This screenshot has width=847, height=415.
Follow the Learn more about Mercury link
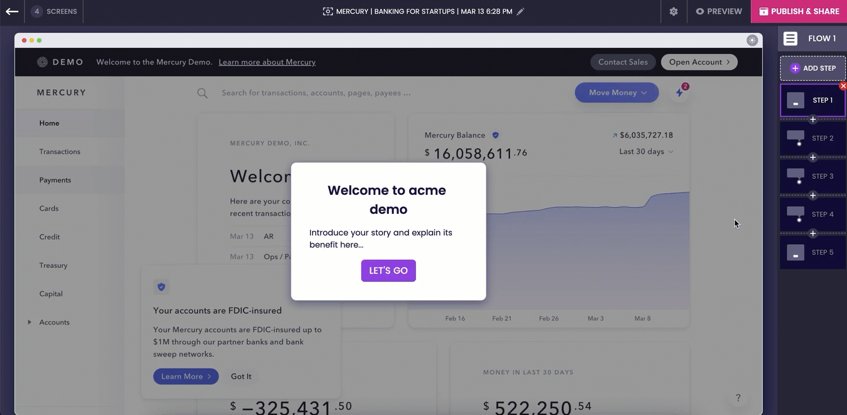point(267,62)
